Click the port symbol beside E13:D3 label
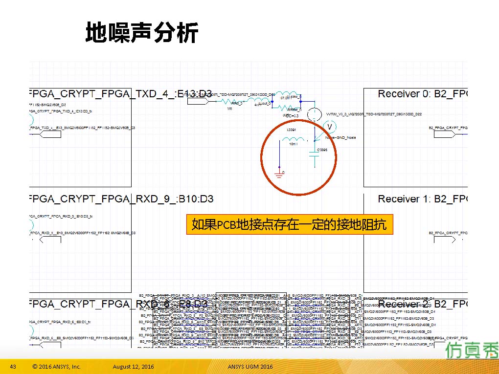Viewport: 499px width, 374px height. pos(198,102)
